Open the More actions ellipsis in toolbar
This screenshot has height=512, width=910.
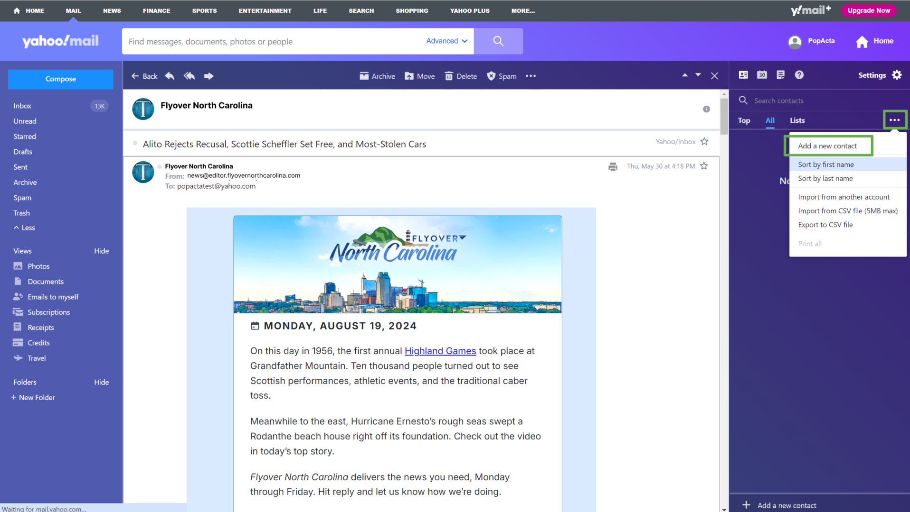(x=531, y=76)
